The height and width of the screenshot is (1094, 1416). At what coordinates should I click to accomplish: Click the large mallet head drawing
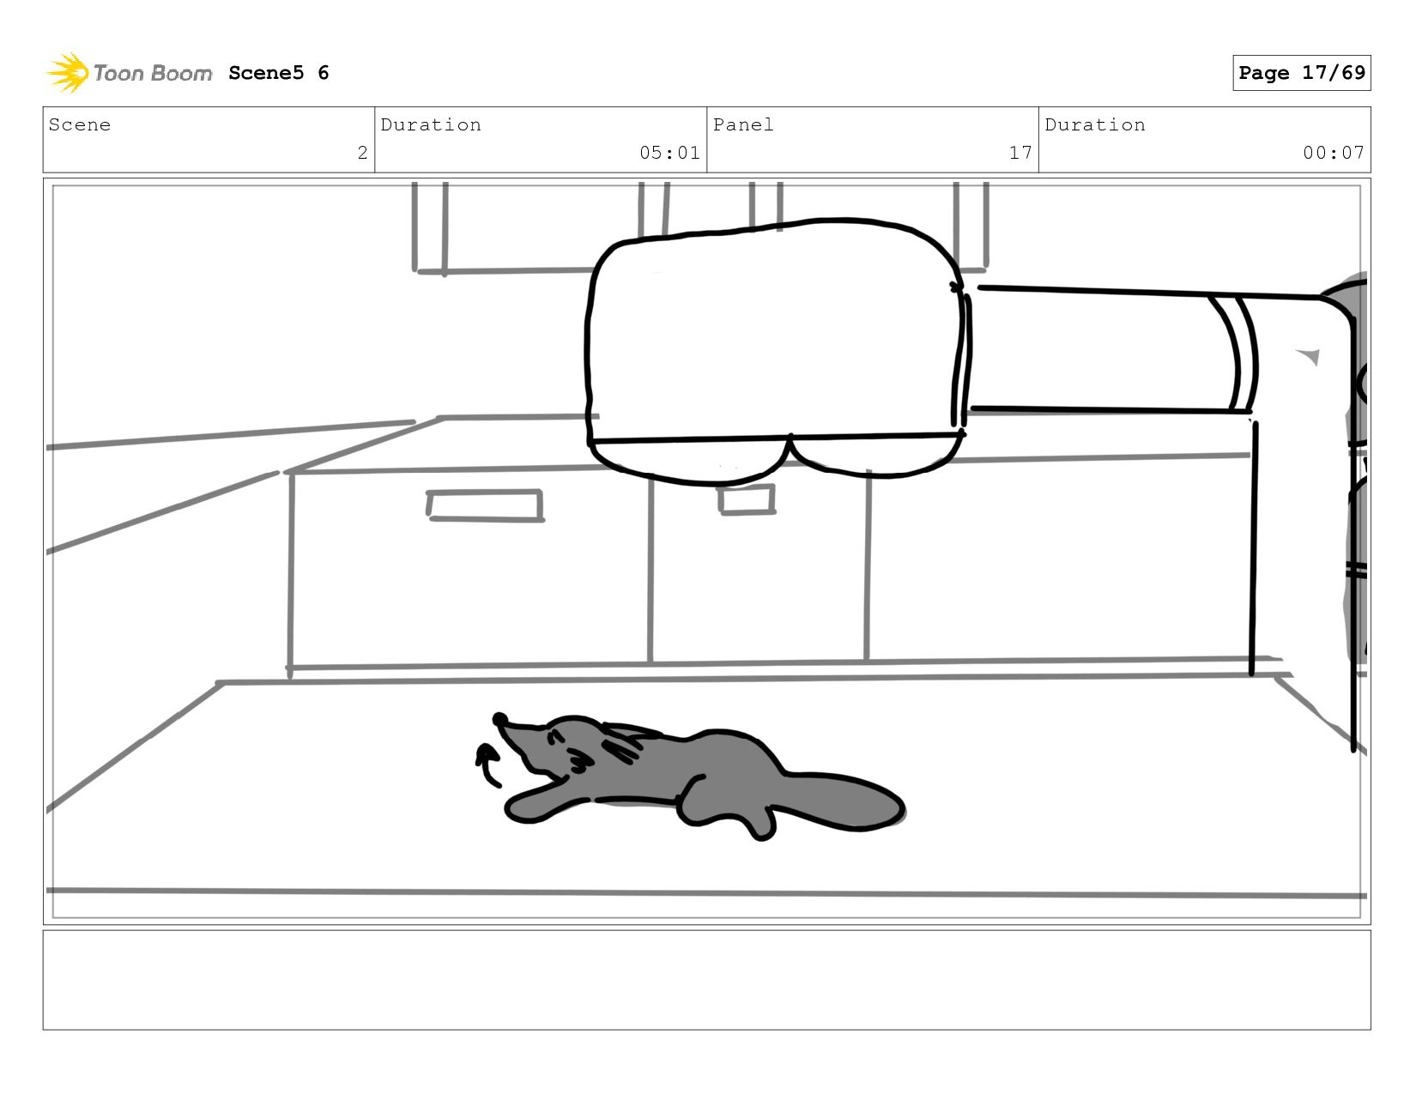tap(777, 352)
